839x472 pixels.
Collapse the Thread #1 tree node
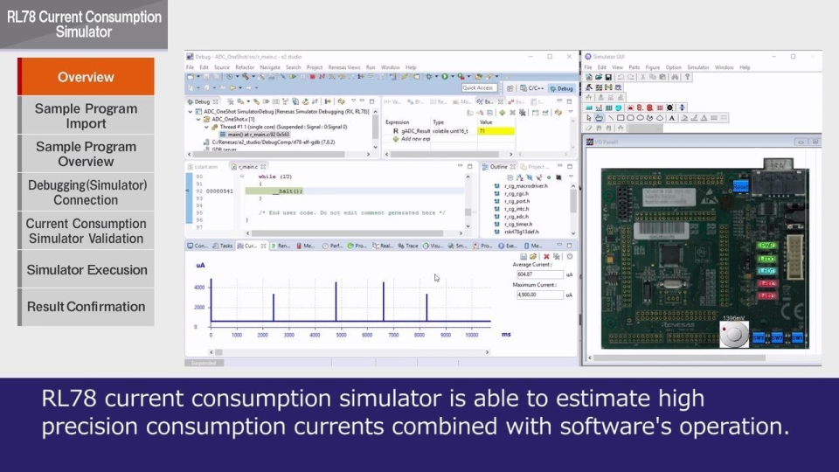click(x=206, y=127)
